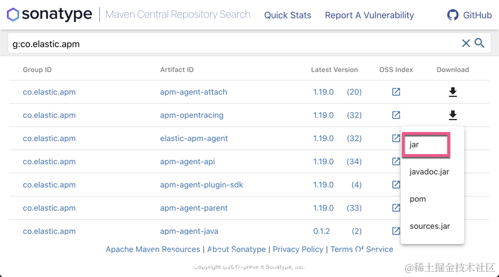Screen dimensions: 499x277
Task: Click group ID in apm-opentracing row
Action: click(49, 115)
